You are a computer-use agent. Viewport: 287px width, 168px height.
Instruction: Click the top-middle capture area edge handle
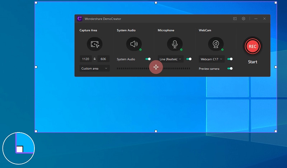(x=156, y=3)
